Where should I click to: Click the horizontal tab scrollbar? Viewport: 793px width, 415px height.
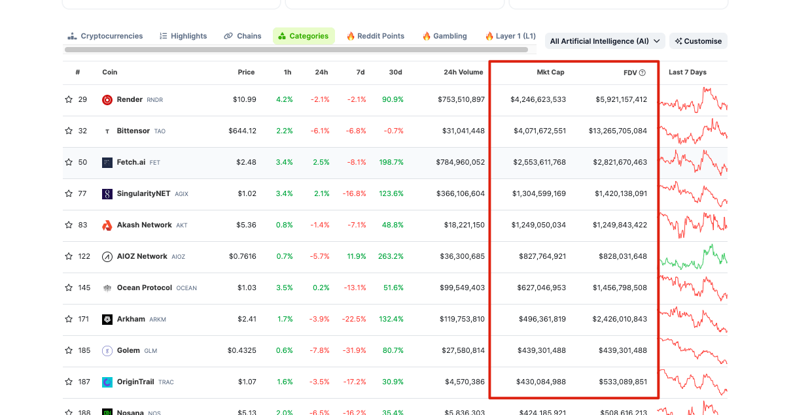(296, 50)
